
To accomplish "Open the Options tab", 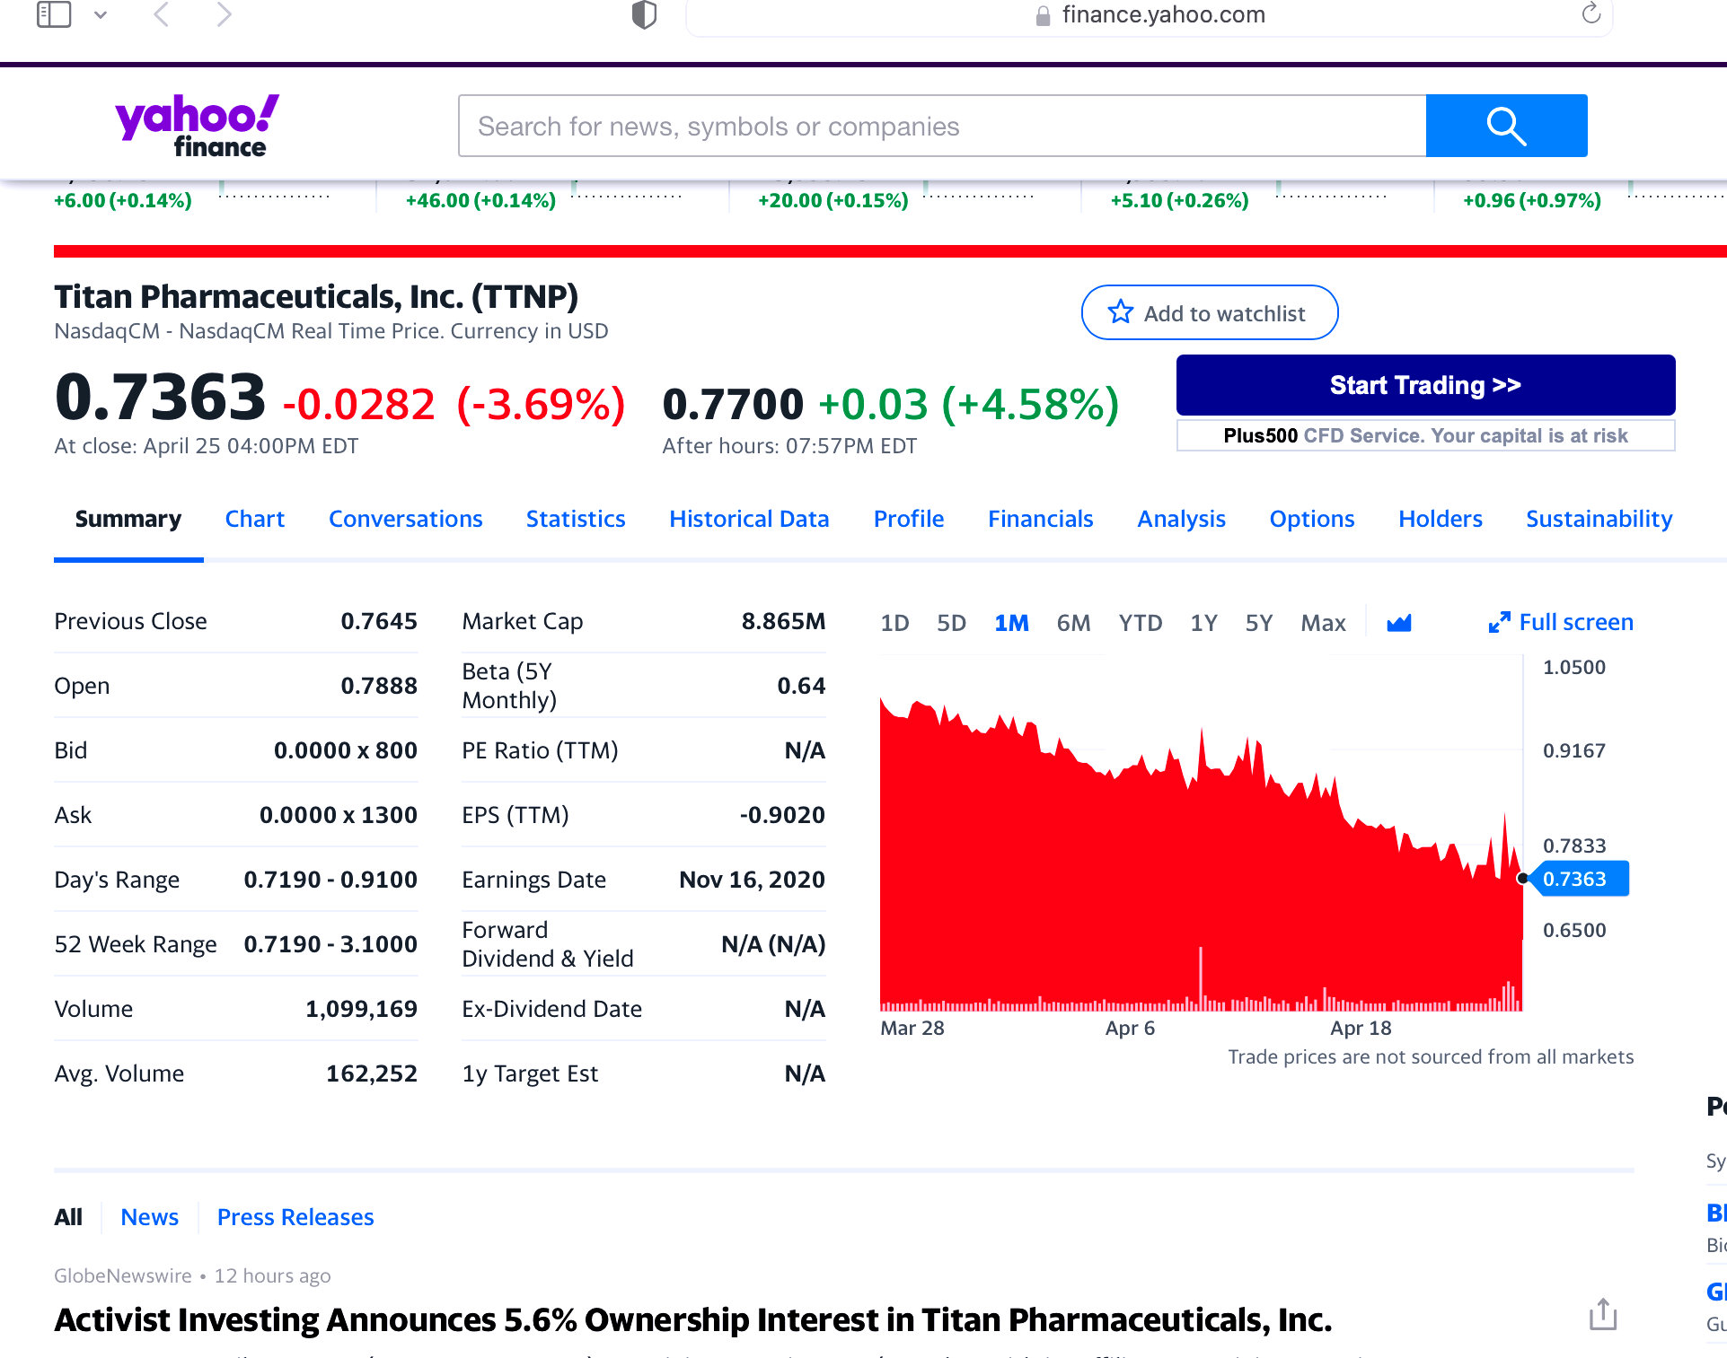I will (x=1311, y=520).
